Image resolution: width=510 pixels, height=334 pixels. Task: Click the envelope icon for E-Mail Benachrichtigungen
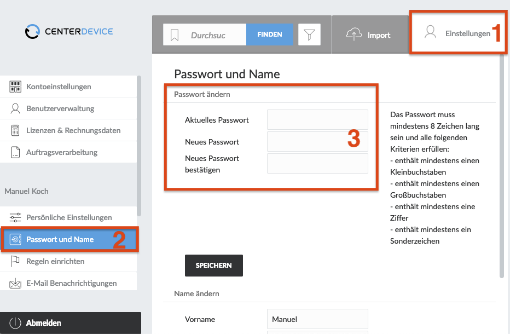tap(15, 283)
